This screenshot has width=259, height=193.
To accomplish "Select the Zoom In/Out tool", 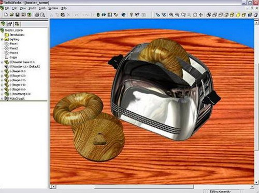I will click(x=183, y=15).
